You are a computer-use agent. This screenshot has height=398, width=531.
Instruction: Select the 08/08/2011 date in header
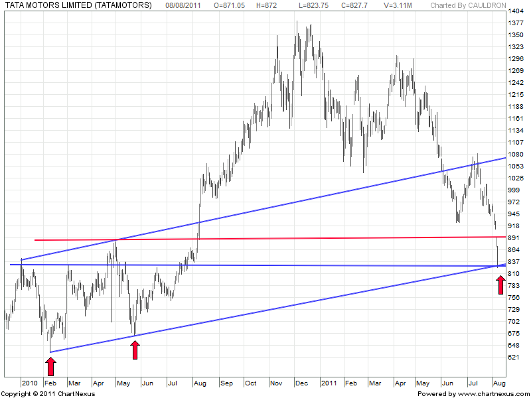click(x=185, y=5)
